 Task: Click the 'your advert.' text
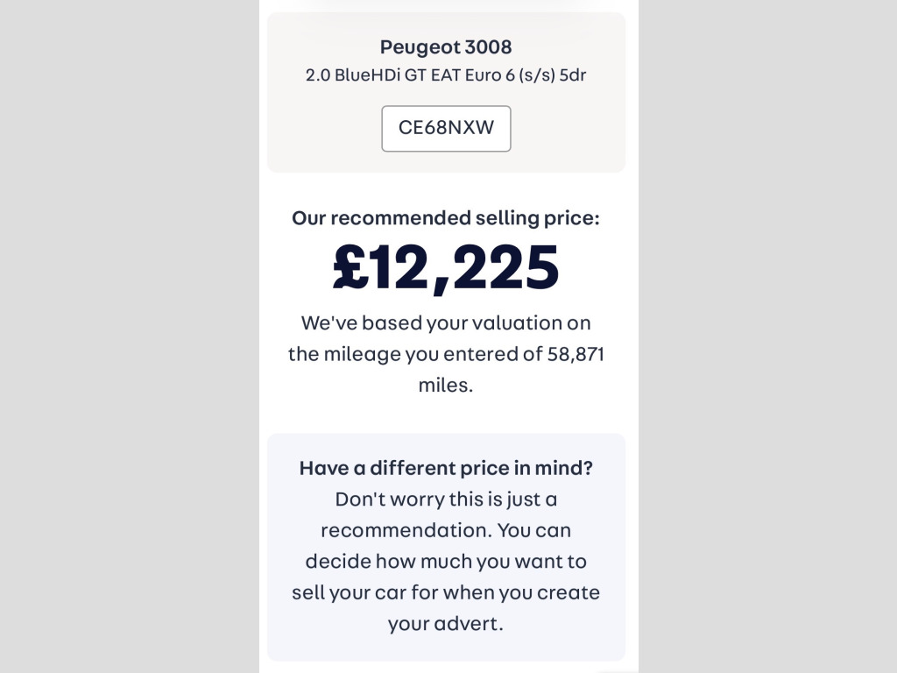(446, 624)
